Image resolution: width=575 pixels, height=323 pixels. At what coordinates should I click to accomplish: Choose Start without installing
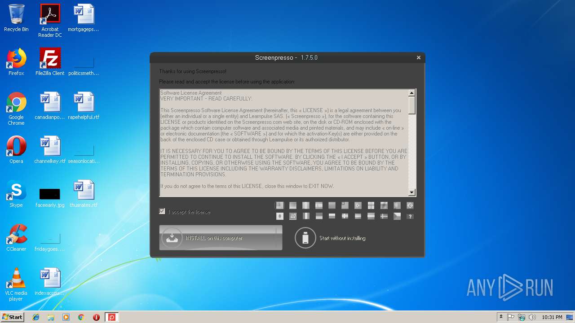[342, 238]
